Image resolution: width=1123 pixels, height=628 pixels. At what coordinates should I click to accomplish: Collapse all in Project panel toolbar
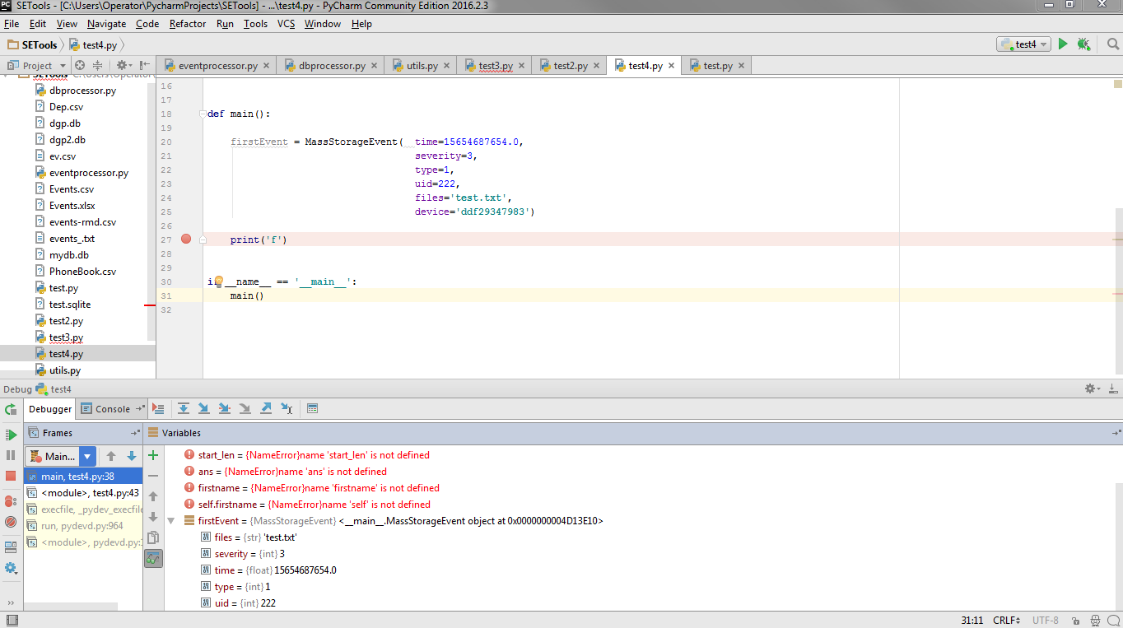[x=97, y=65]
